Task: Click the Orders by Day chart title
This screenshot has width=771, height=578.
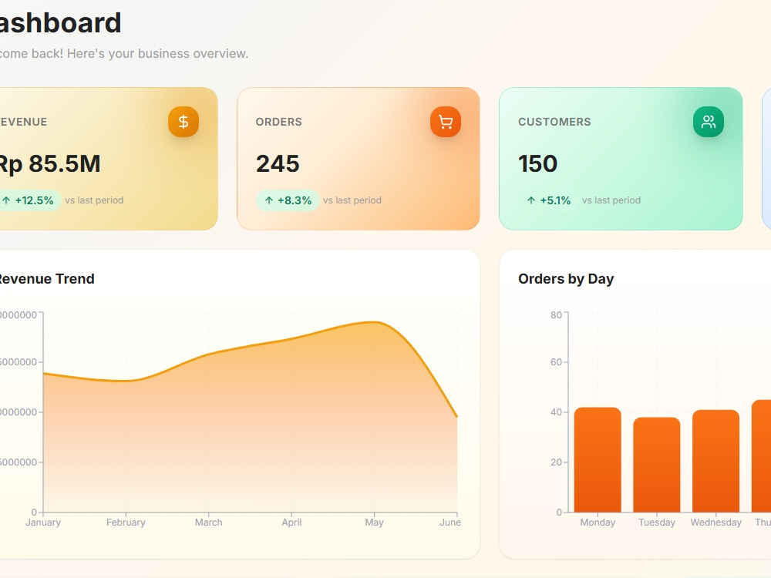Action: pos(566,279)
